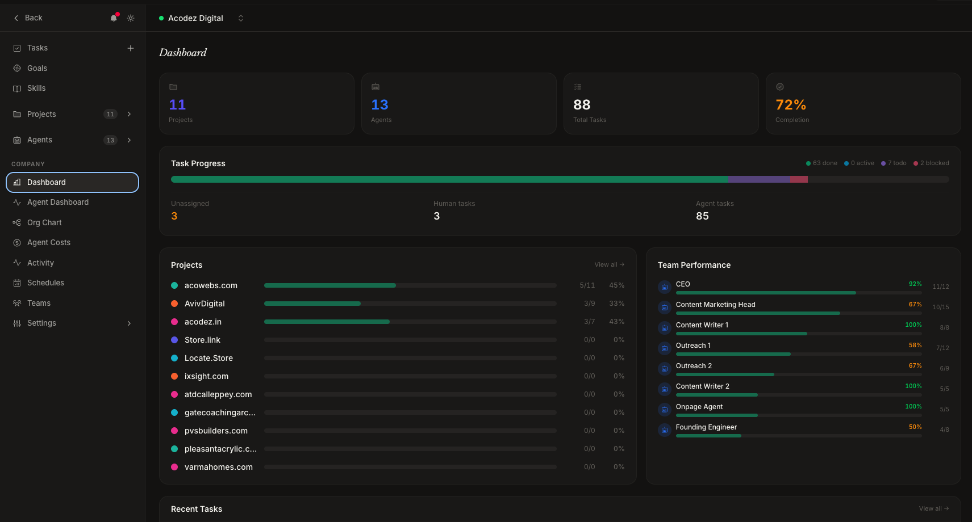Open the Tasks menu item
This screenshot has height=522, width=972.
click(37, 48)
